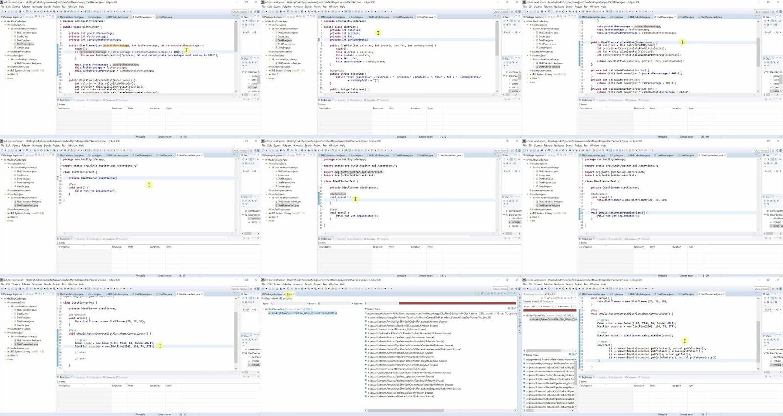Click Resource column header in top-left Problems view
783x416 pixels.
tap(117, 108)
